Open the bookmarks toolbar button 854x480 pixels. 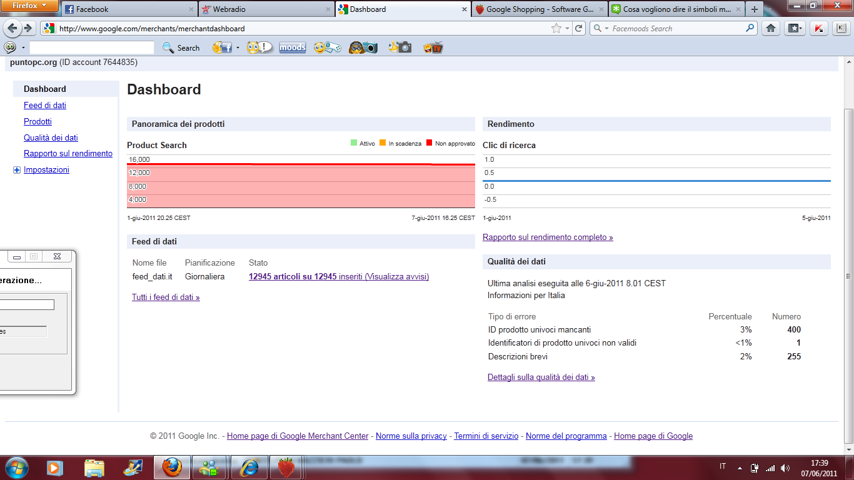click(795, 28)
